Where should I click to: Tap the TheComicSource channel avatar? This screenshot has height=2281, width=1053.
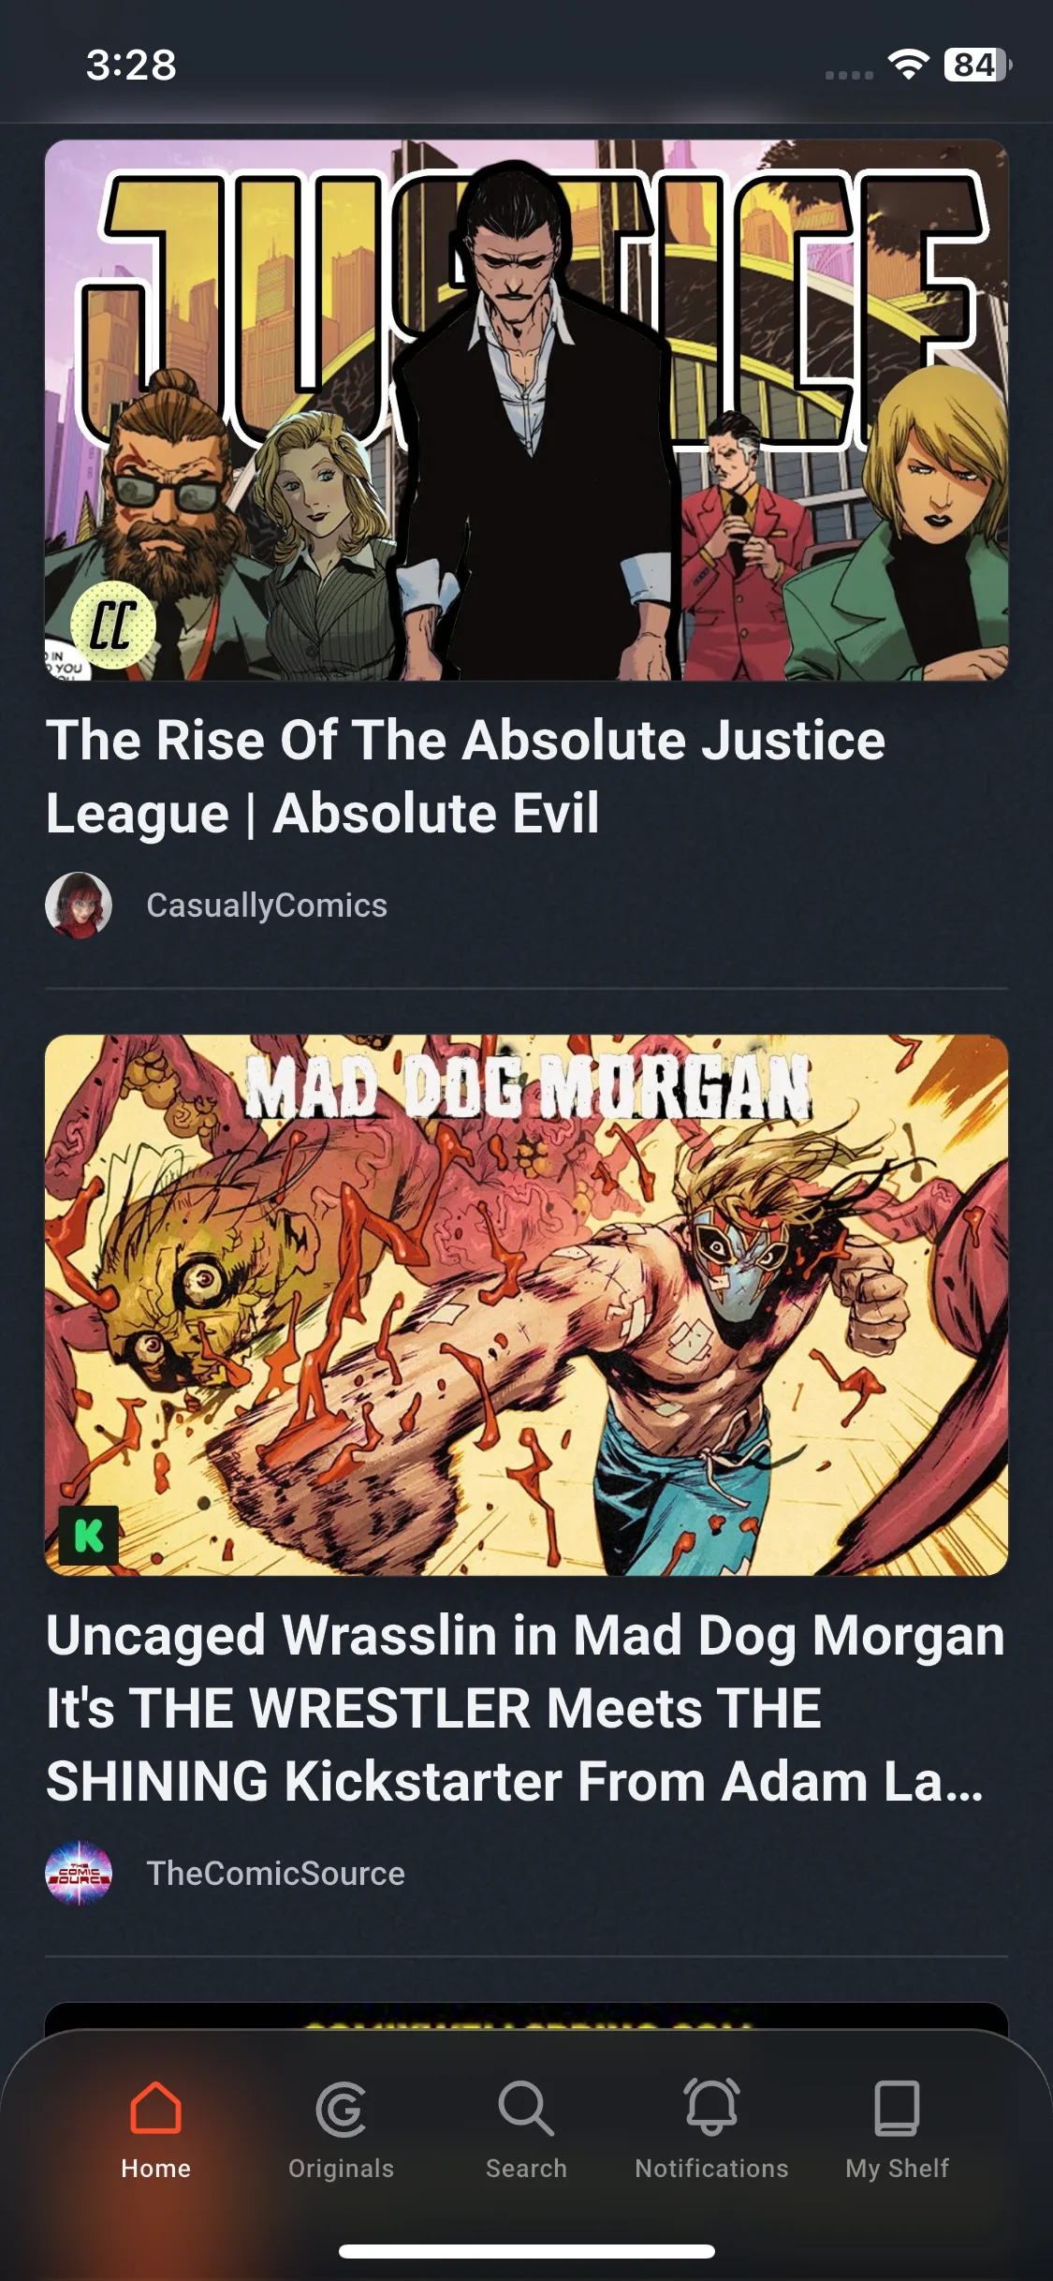click(x=79, y=1874)
